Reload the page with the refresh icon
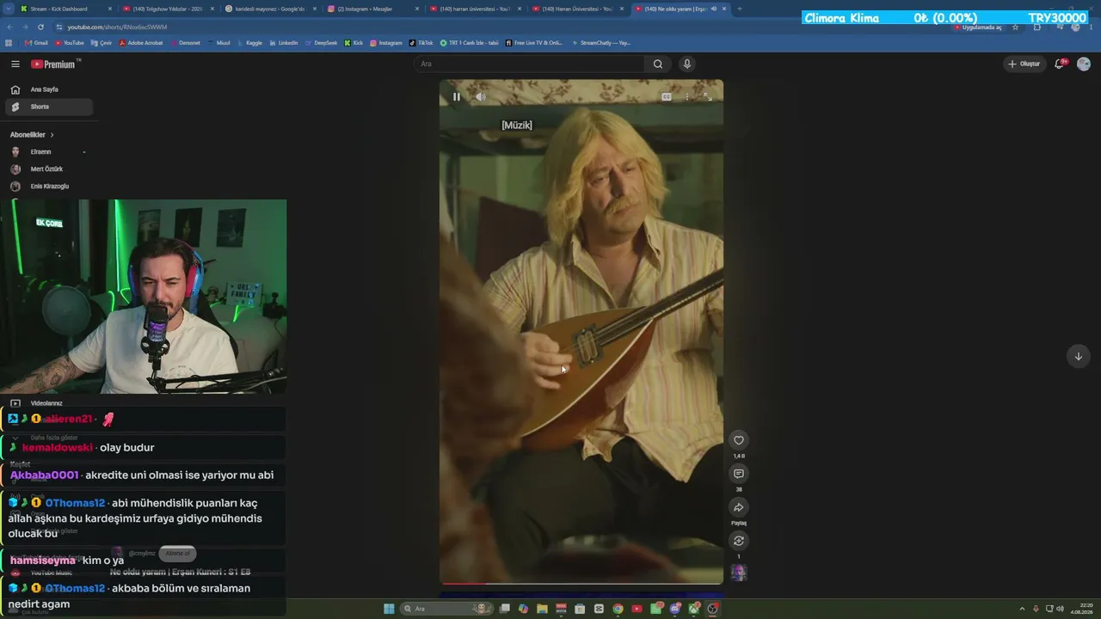 (41, 28)
